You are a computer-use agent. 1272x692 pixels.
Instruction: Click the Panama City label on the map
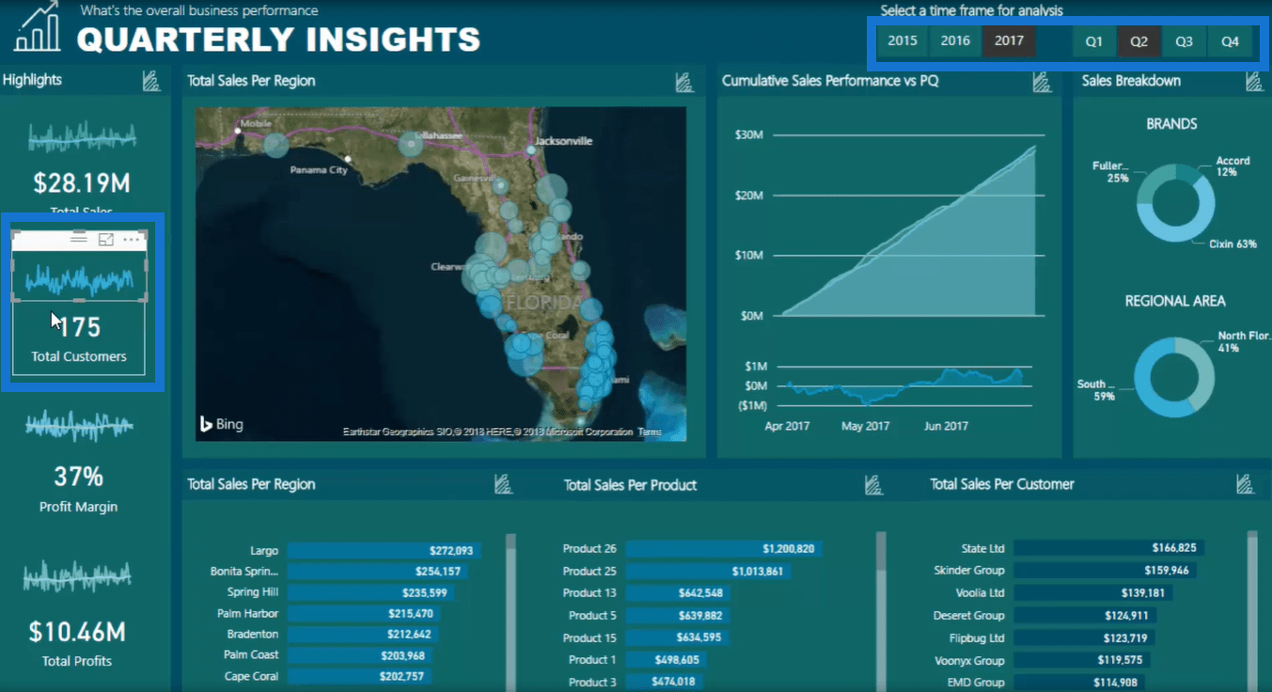(x=319, y=170)
